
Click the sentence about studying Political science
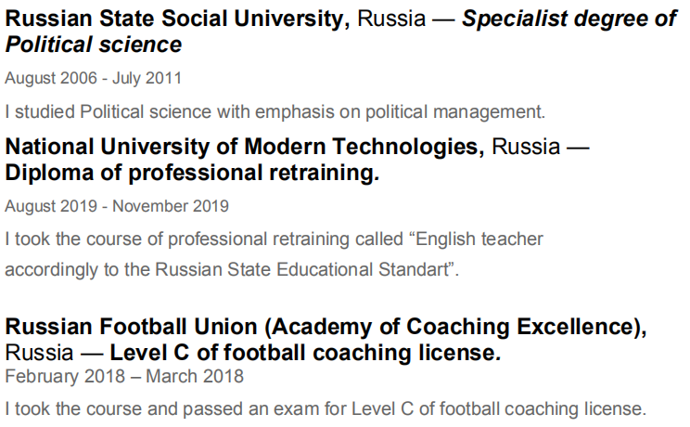274,112
